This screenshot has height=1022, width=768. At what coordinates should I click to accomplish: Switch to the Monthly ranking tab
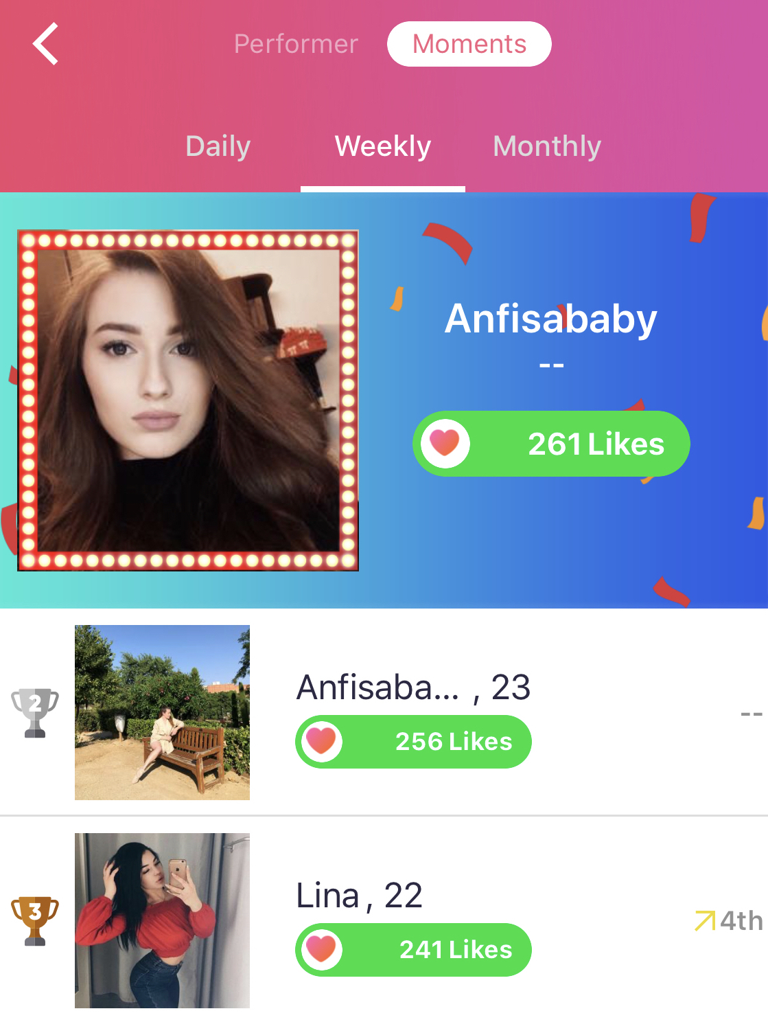click(x=547, y=146)
